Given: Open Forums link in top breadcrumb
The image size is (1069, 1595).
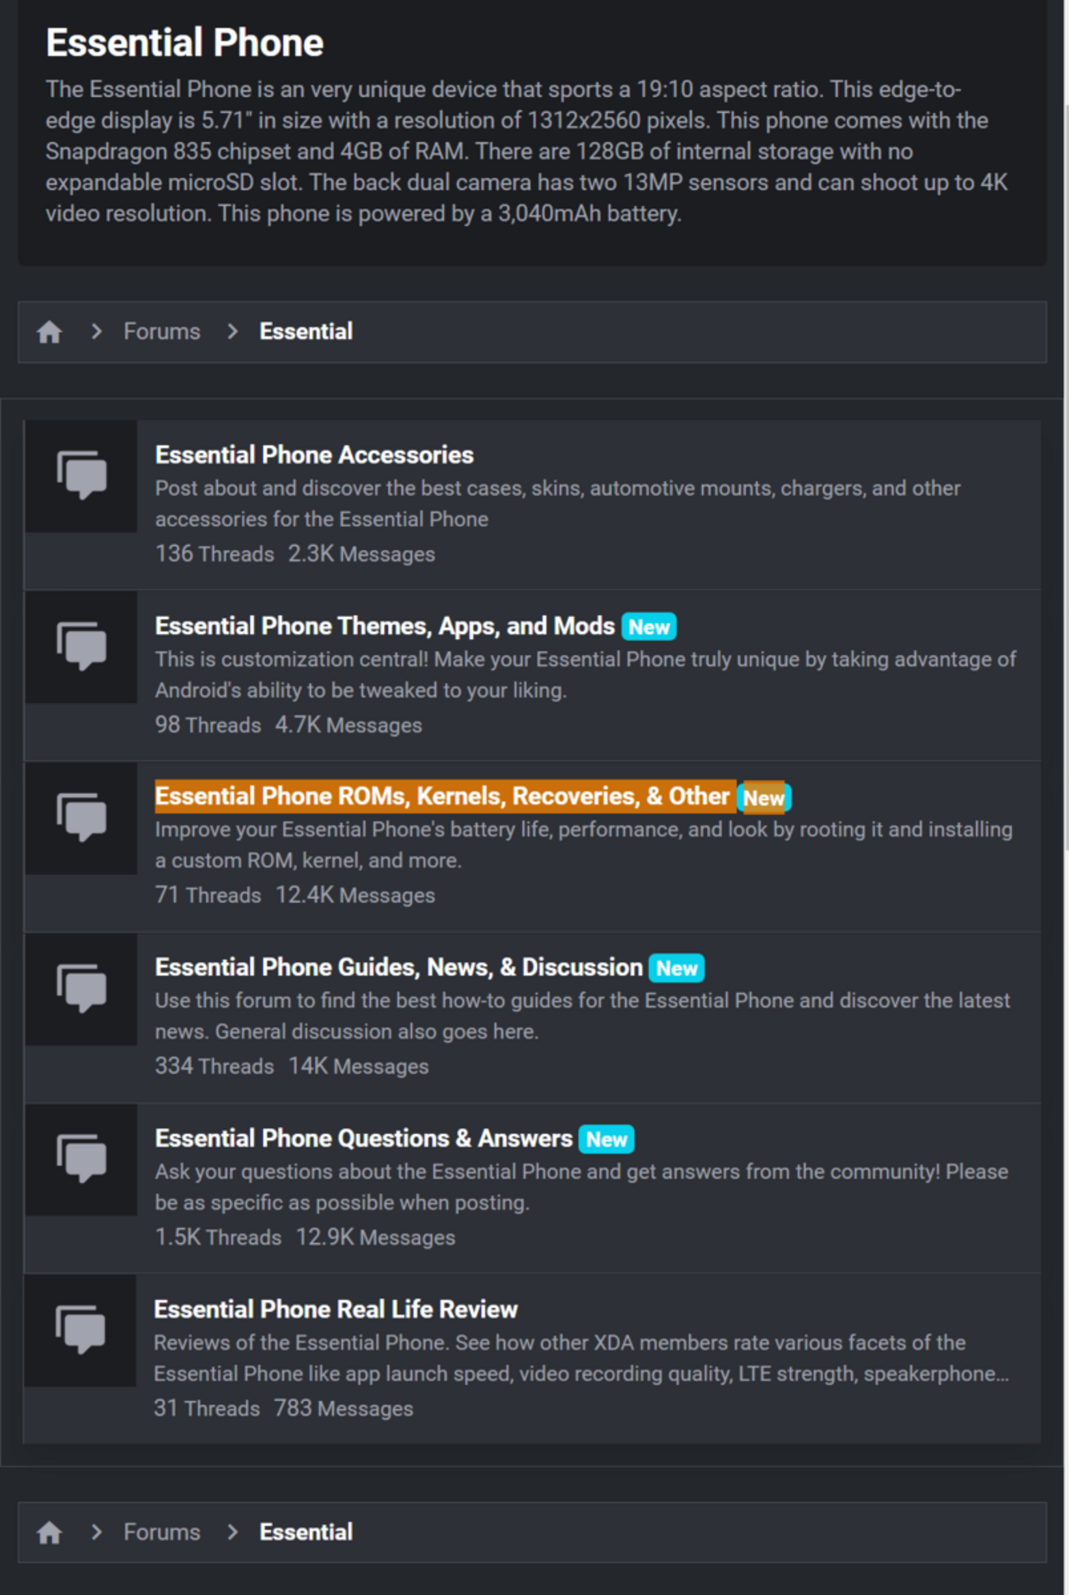Looking at the screenshot, I should click(x=162, y=331).
